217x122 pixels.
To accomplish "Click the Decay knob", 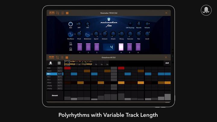I will (122, 34).
